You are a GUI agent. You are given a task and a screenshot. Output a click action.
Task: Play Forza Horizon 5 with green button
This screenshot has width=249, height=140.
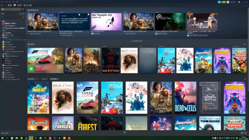pyautogui.click(x=31, y=69)
